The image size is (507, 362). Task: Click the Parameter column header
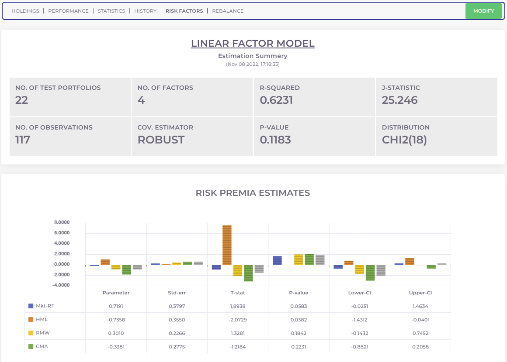coord(116,293)
